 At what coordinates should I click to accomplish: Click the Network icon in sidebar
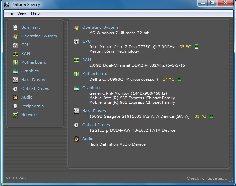pos(15,115)
